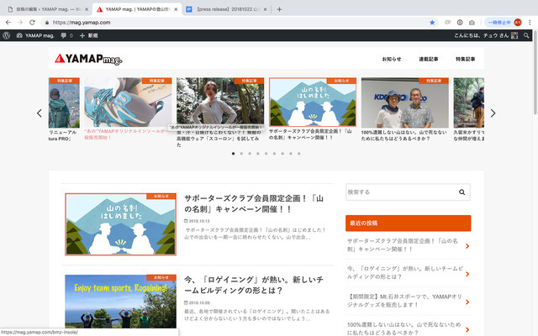This screenshot has height=336, width=538.
Task: Open the Enjoy team sports Rogaining thumbnail
Action: (x=120, y=302)
